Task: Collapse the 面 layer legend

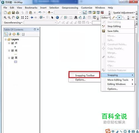Action: [9, 58]
